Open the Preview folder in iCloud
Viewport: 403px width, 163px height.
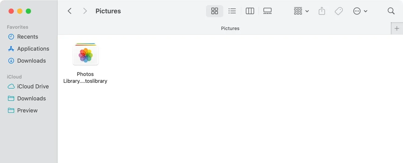coord(27,110)
